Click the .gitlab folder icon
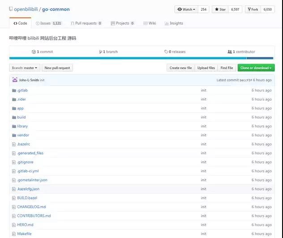283x238 pixels. [14, 90]
